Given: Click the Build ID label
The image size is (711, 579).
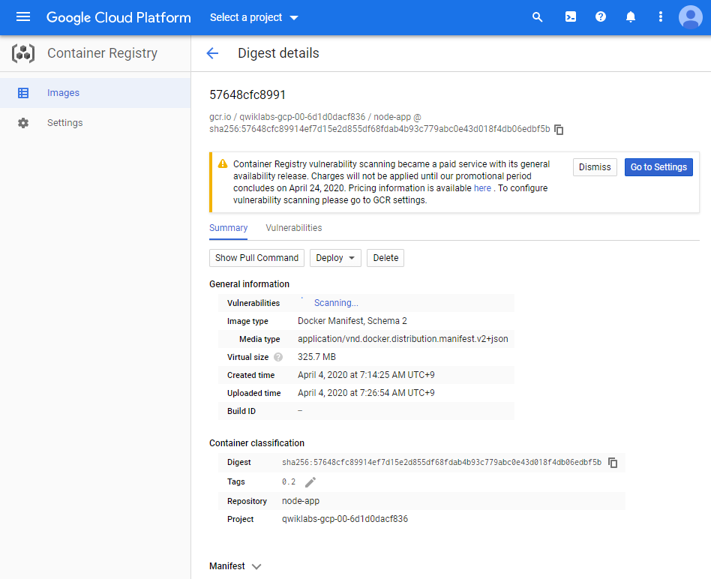Looking at the screenshot, I should pyautogui.click(x=241, y=411).
